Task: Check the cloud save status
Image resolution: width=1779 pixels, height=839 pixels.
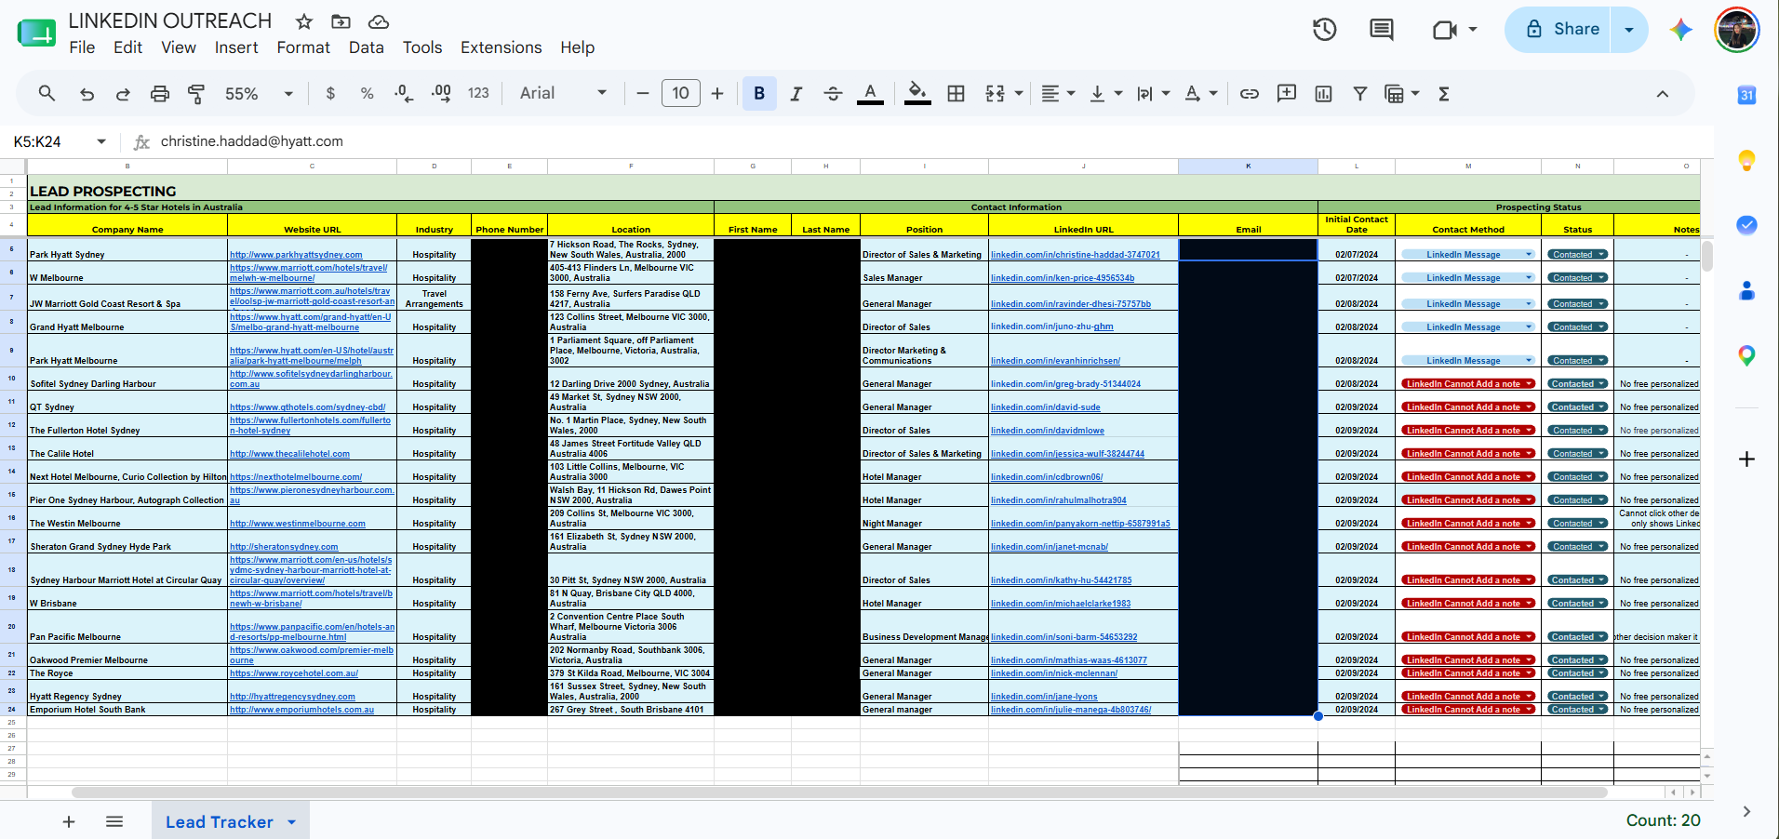Action: [379, 21]
